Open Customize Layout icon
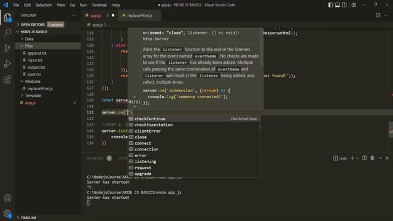This screenshot has height=221, width=393. coord(354,5)
